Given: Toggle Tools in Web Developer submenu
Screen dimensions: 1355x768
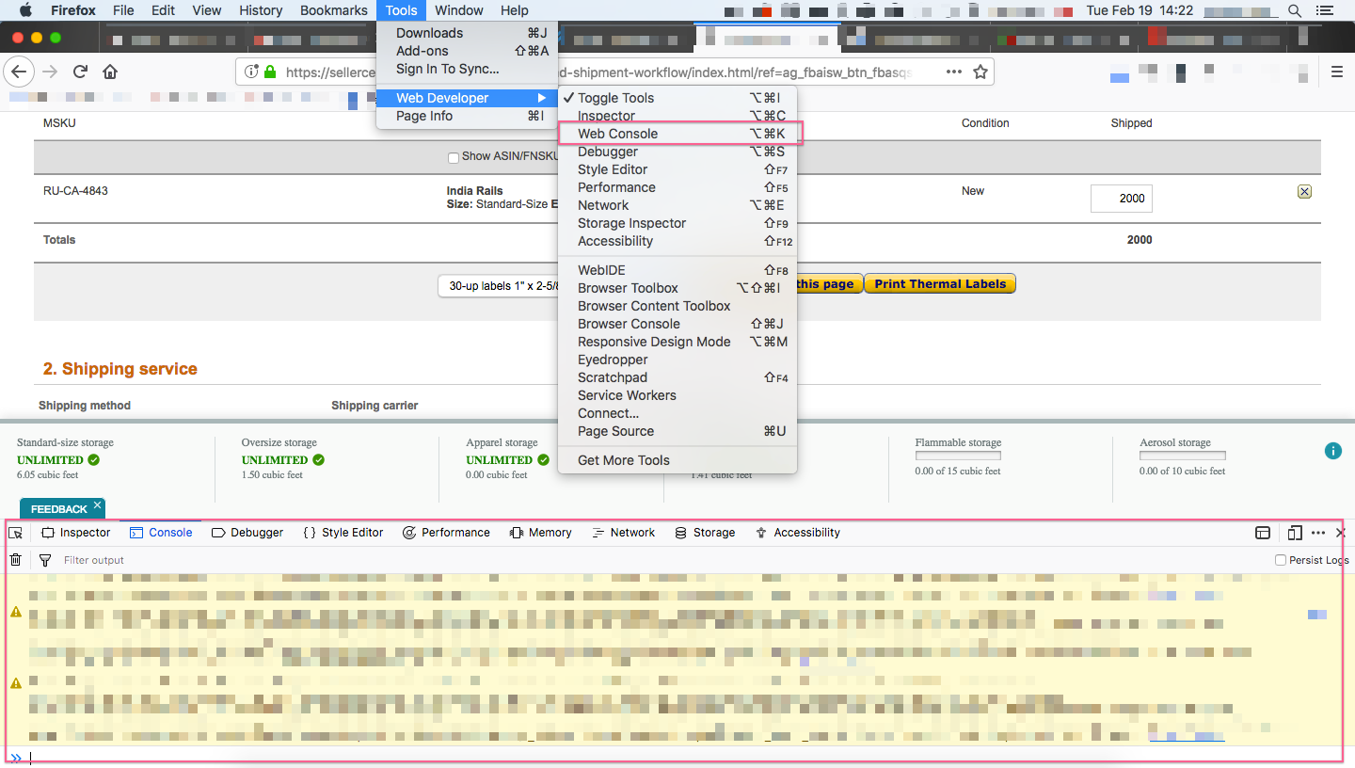Looking at the screenshot, I should [x=615, y=98].
